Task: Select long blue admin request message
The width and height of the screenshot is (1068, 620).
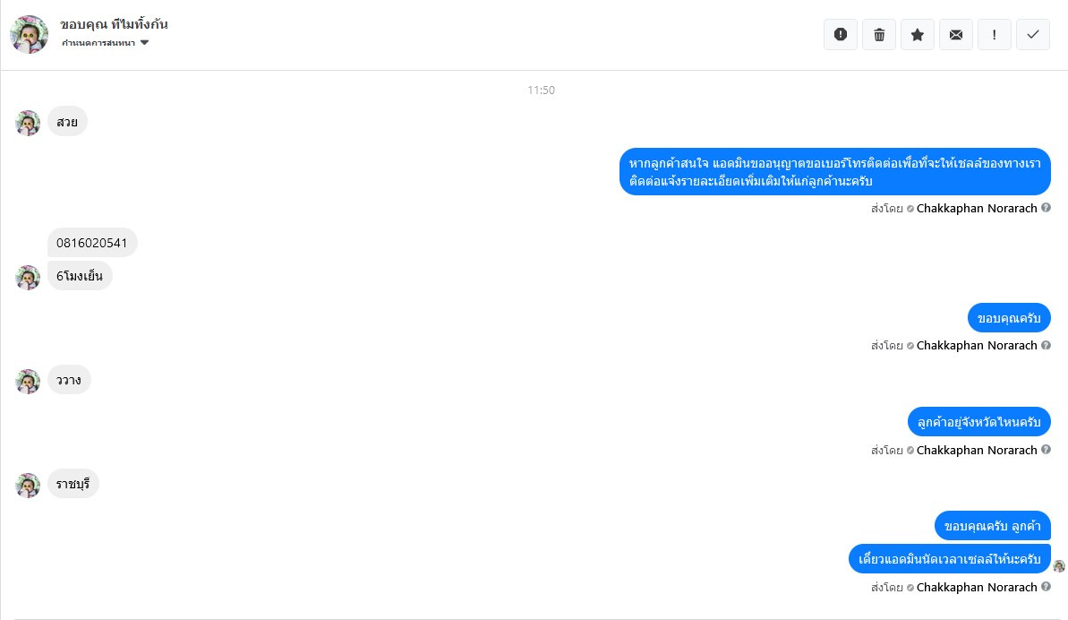Action: (x=835, y=172)
